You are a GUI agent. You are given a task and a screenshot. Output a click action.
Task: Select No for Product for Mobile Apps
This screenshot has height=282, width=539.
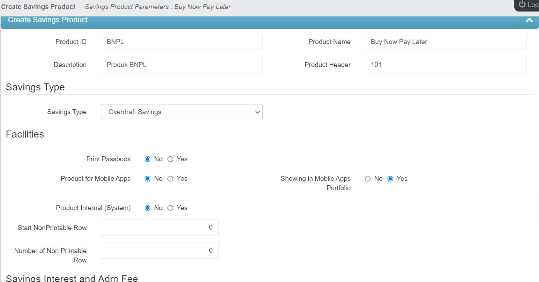[x=148, y=179]
